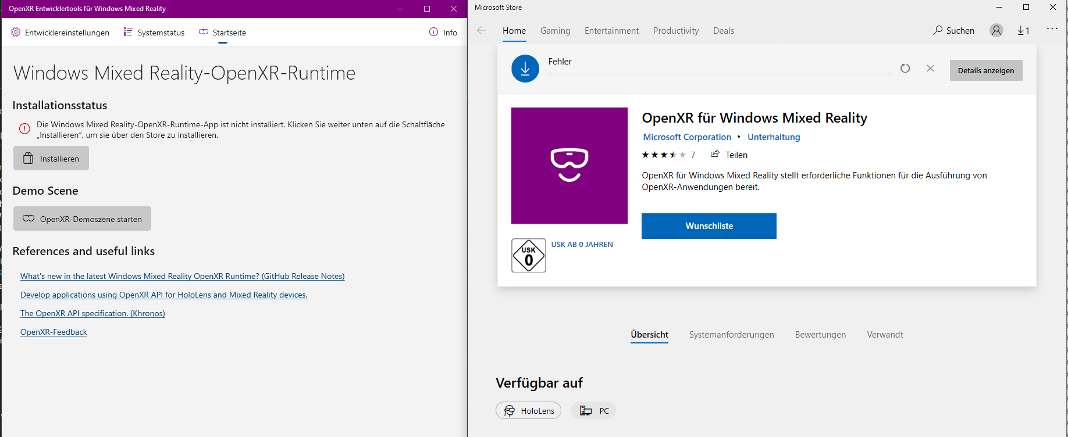Click the blue download circle icon
Viewport: 1068px width, 437px height.
tap(525, 69)
